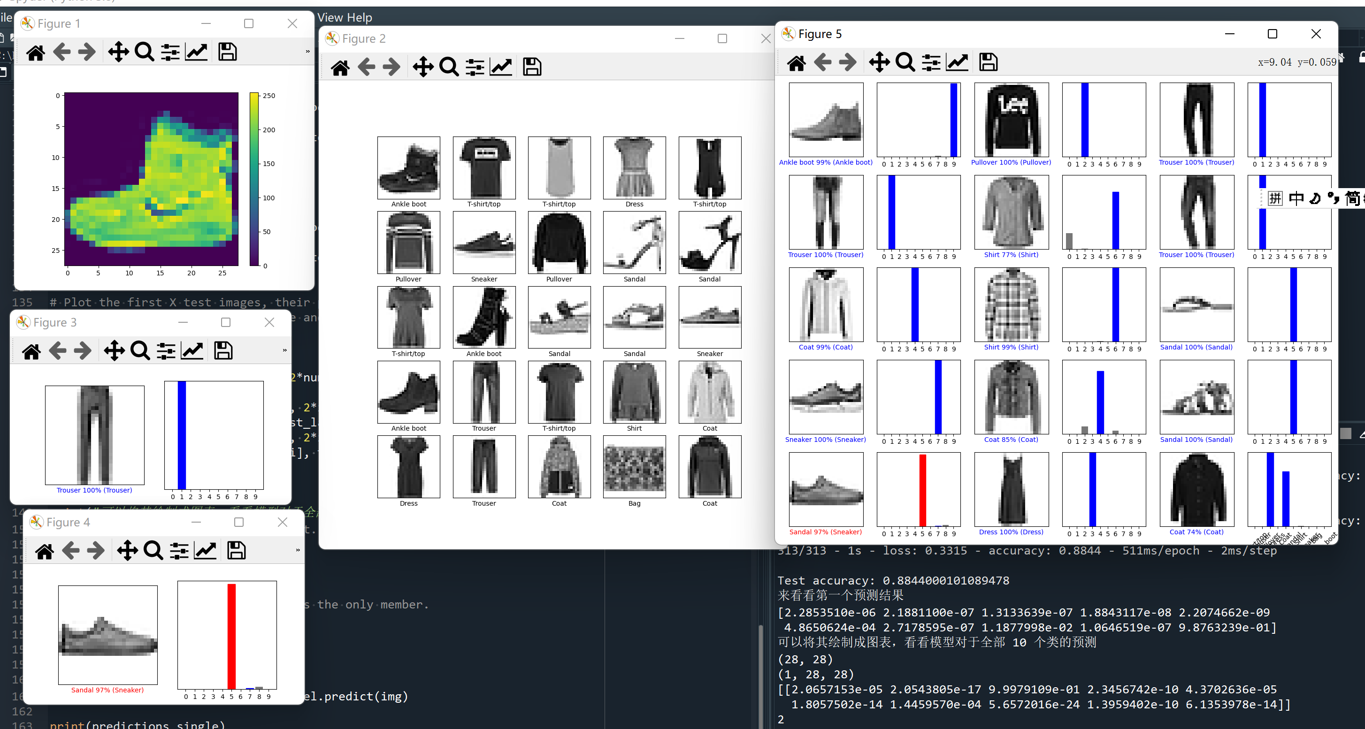Expand Figure 3 toolbar overflow chevron

(284, 350)
